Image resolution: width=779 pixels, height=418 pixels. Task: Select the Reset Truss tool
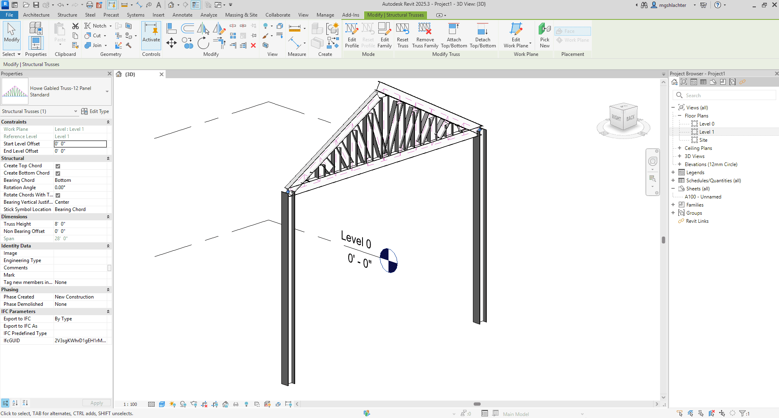pyautogui.click(x=402, y=35)
